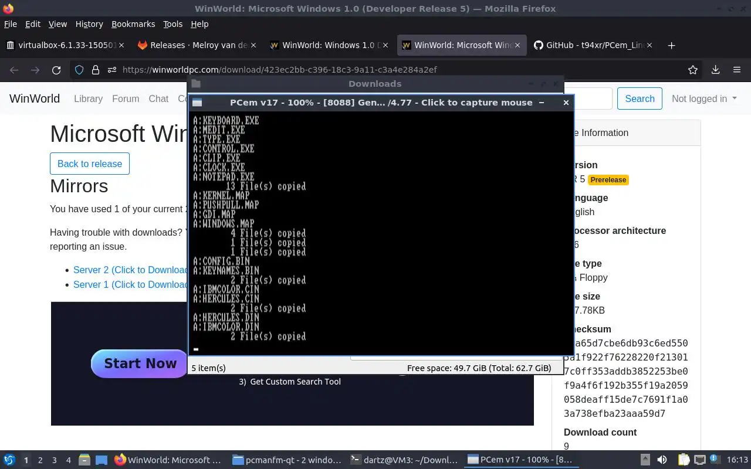Viewport: 751px width, 469px height.
Task: Click the Downloads window title bar
Action: pos(375,84)
